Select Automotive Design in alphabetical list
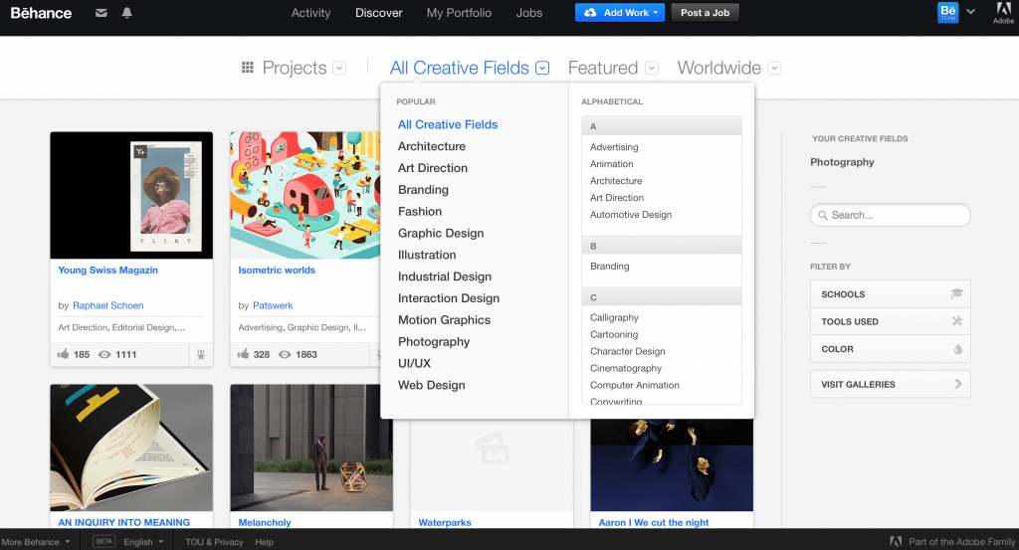This screenshot has height=550, width=1019. (630, 214)
